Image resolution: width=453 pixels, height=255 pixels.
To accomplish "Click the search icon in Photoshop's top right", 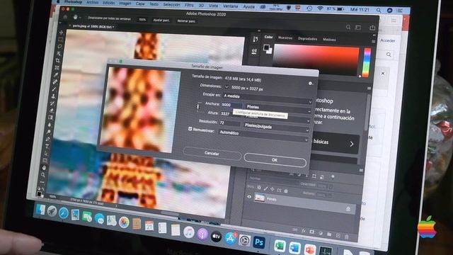I will point(348,27).
